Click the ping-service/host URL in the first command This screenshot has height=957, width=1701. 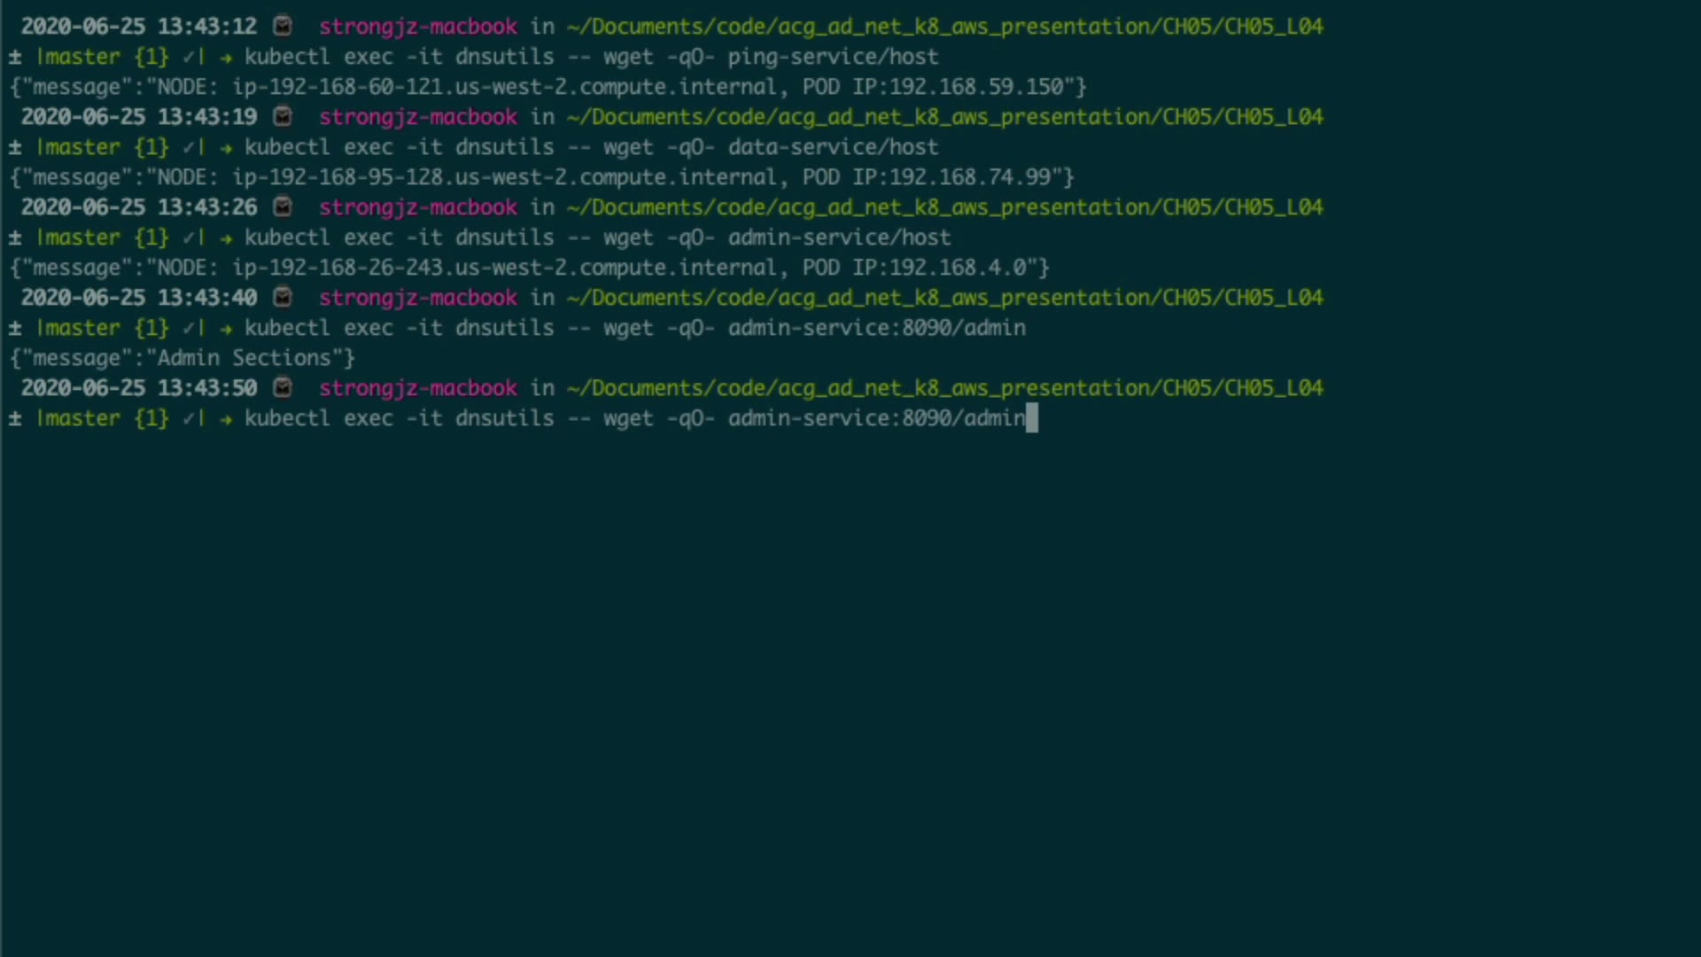pos(833,57)
